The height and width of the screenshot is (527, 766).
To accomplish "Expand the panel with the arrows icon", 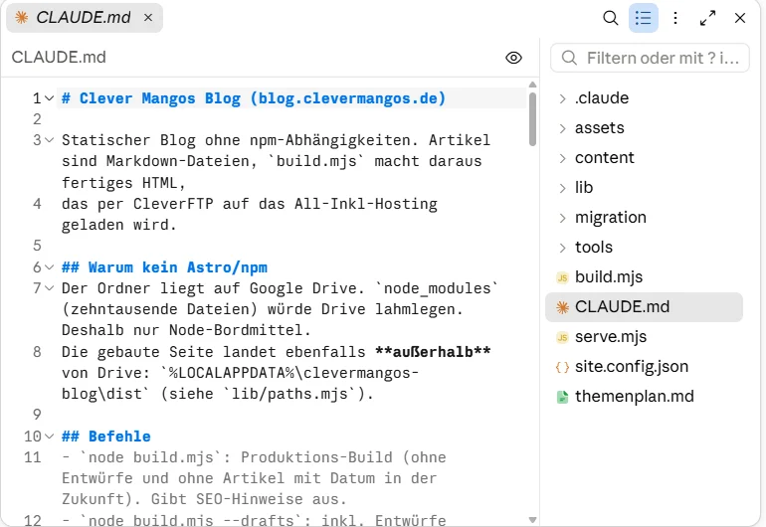I will tap(707, 18).
